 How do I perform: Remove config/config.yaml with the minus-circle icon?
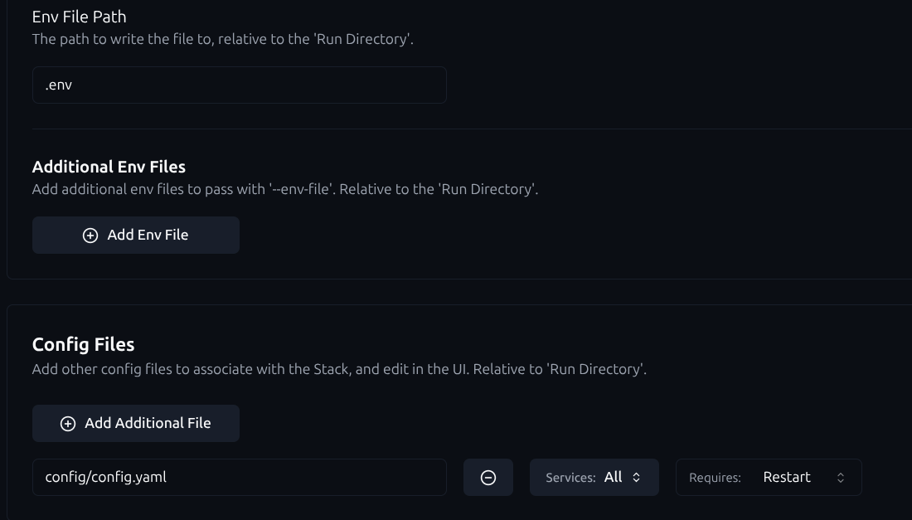[x=488, y=478]
